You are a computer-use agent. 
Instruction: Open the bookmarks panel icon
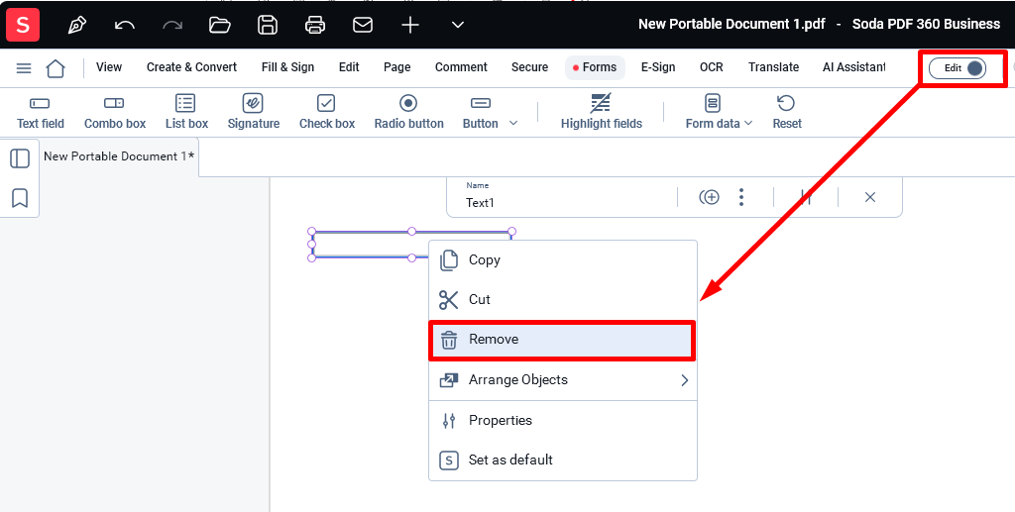[x=20, y=198]
